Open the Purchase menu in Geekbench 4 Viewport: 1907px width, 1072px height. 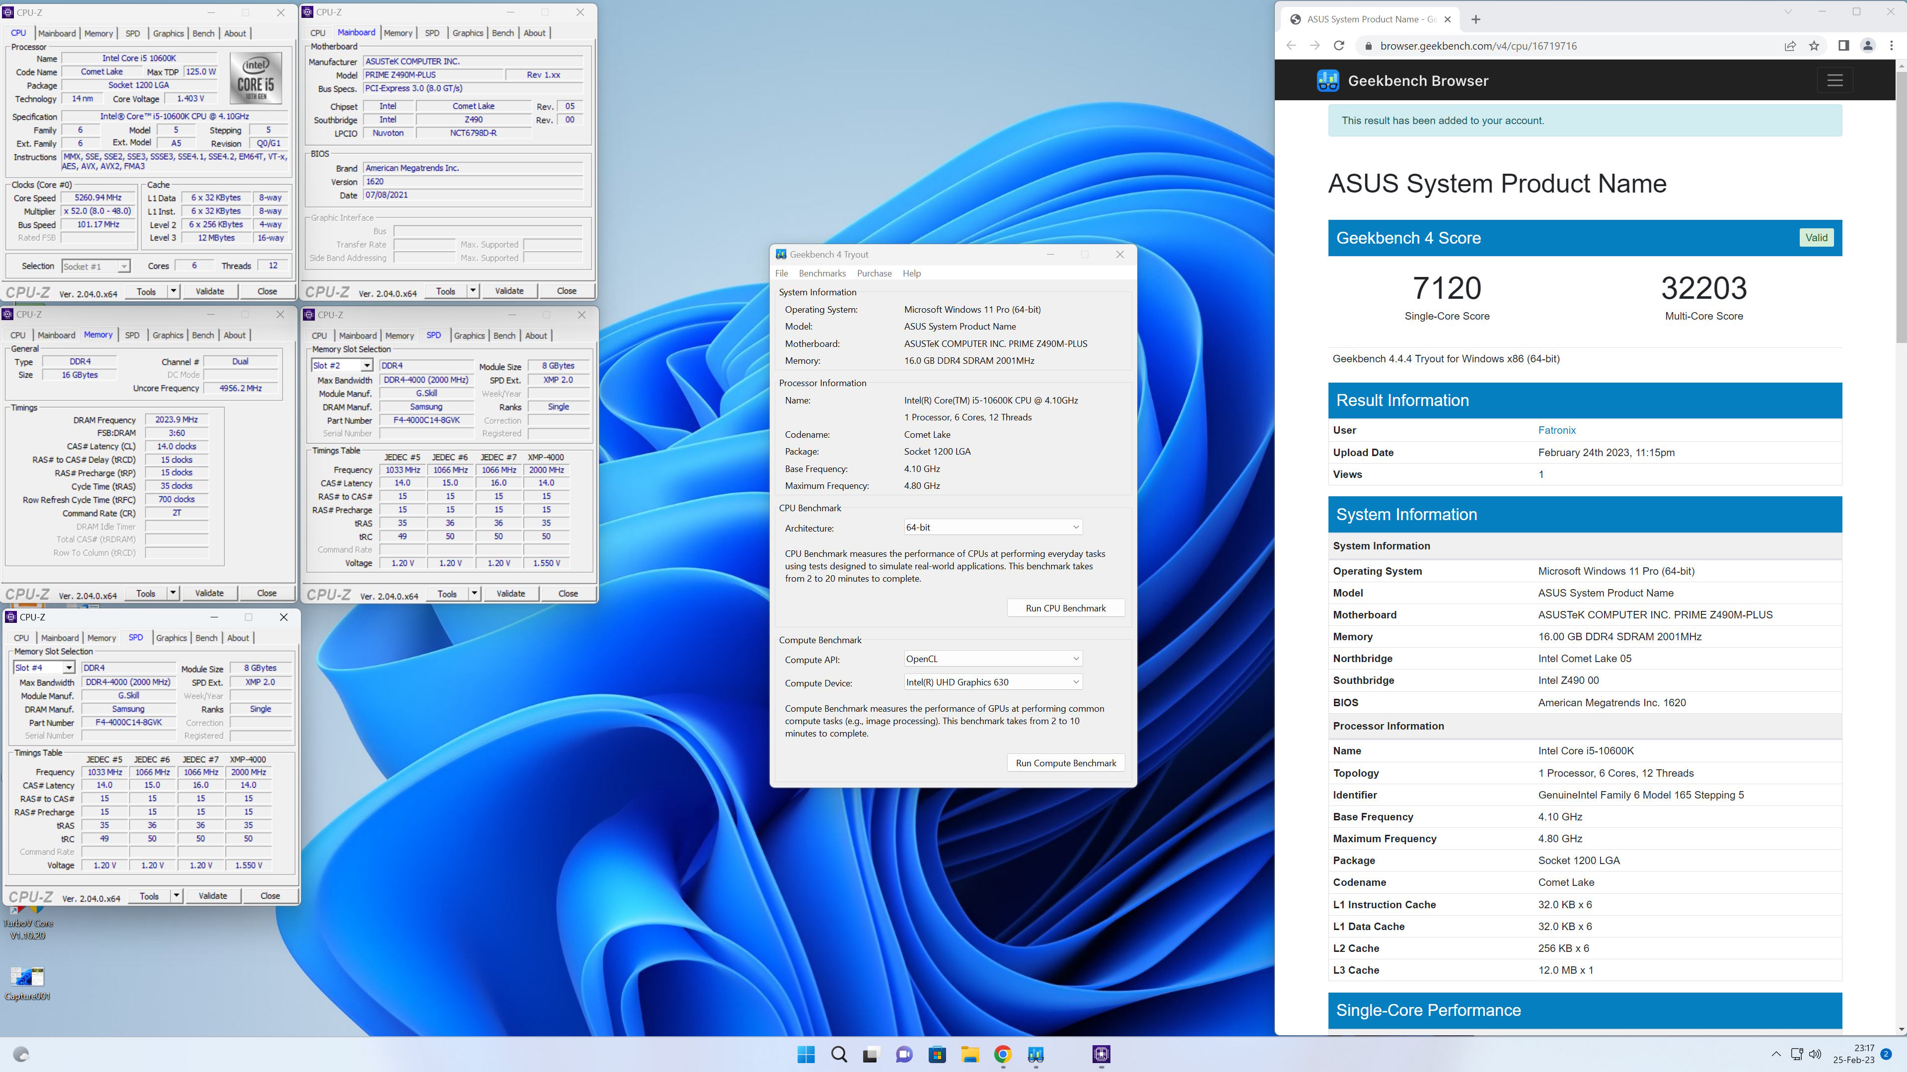[x=874, y=273]
